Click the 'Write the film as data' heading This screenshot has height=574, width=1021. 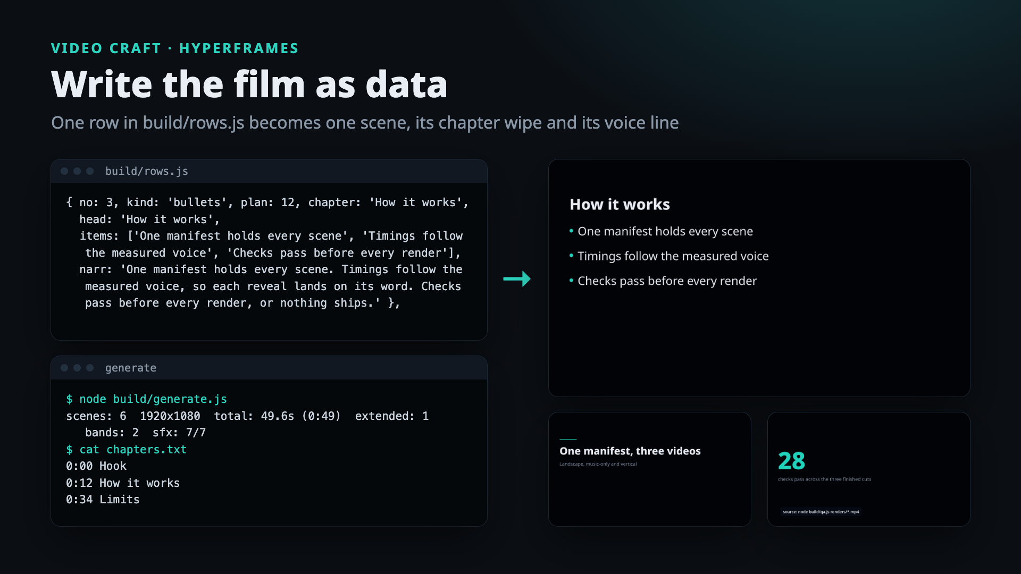(249, 85)
